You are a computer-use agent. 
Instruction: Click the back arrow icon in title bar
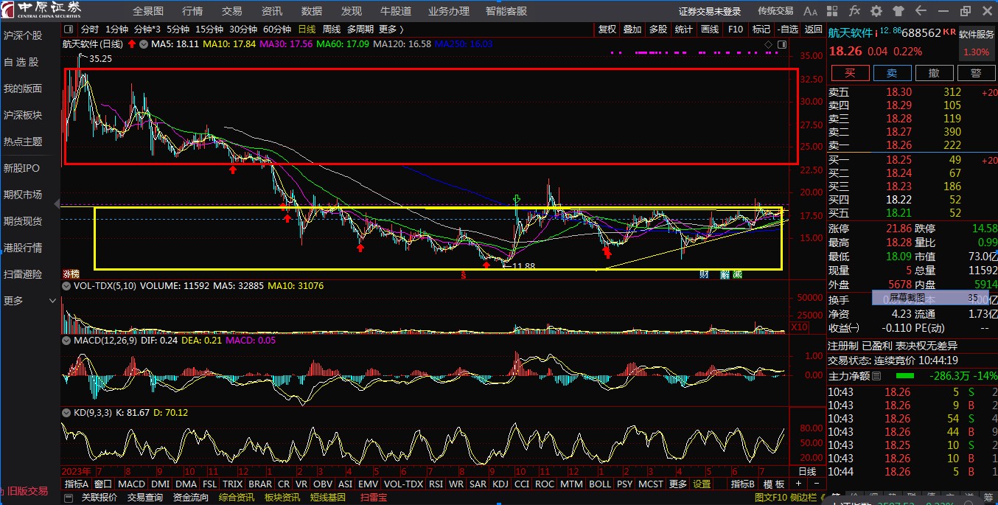click(x=920, y=11)
